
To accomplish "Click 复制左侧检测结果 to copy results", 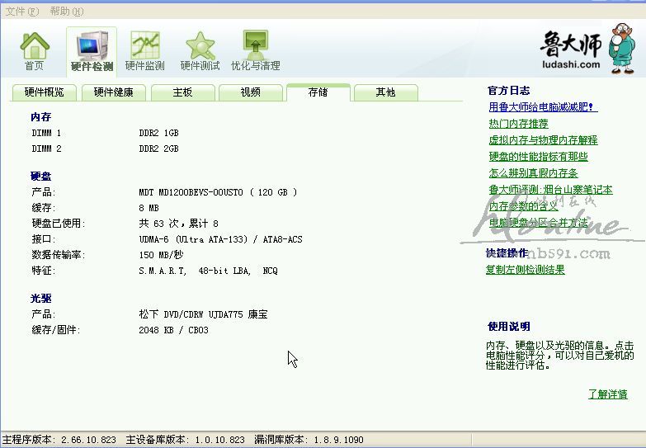I will pyautogui.click(x=525, y=270).
